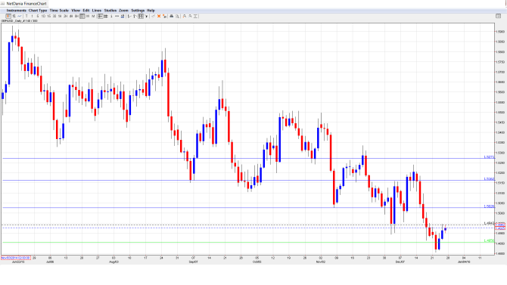Image resolution: width=507 pixels, height=285 pixels.
Task: Select the green 1.4856 support line label
Action: coord(489,240)
